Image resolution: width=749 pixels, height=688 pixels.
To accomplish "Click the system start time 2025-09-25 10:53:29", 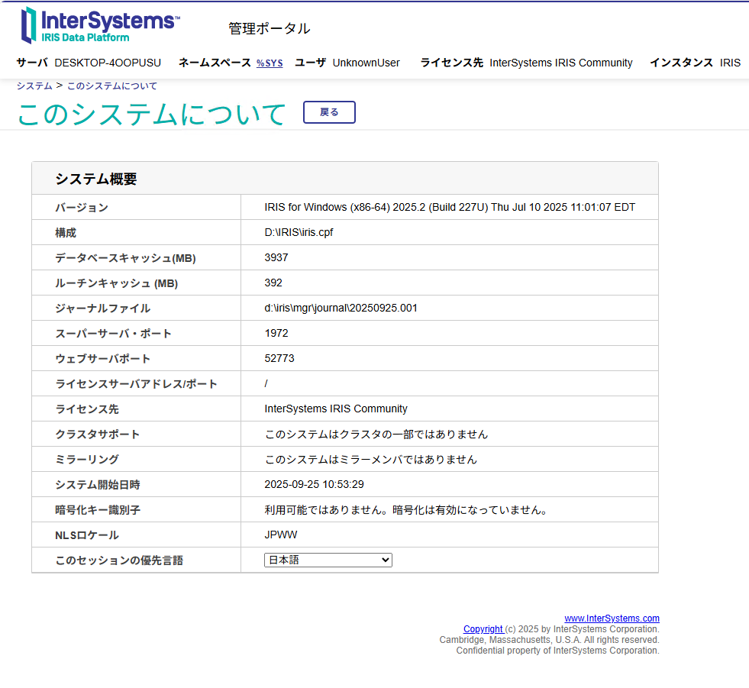I will (314, 485).
